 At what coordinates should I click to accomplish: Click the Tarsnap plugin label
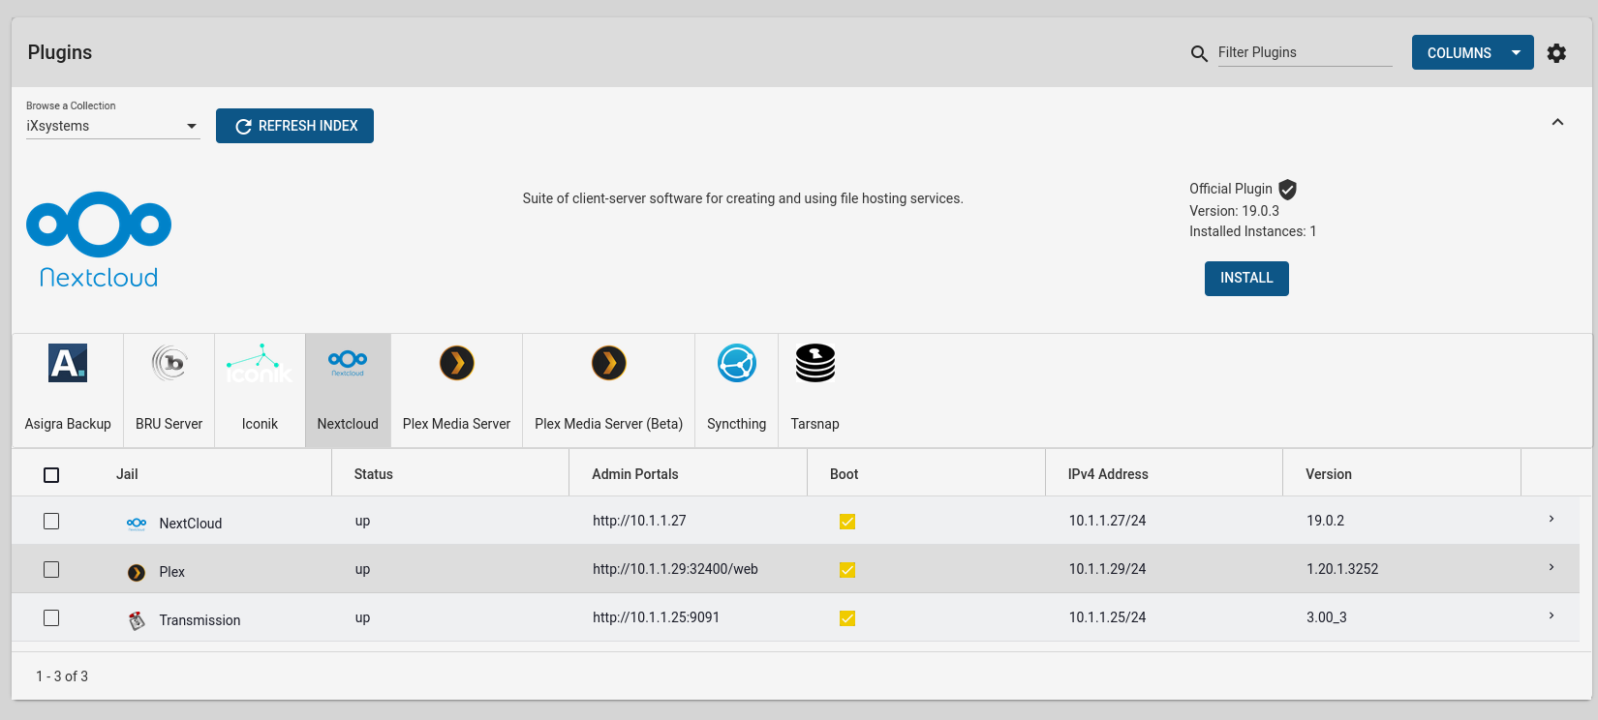(815, 424)
